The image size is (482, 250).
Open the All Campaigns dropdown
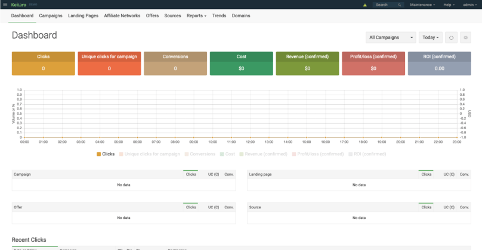pyautogui.click(x=391, y=37)
